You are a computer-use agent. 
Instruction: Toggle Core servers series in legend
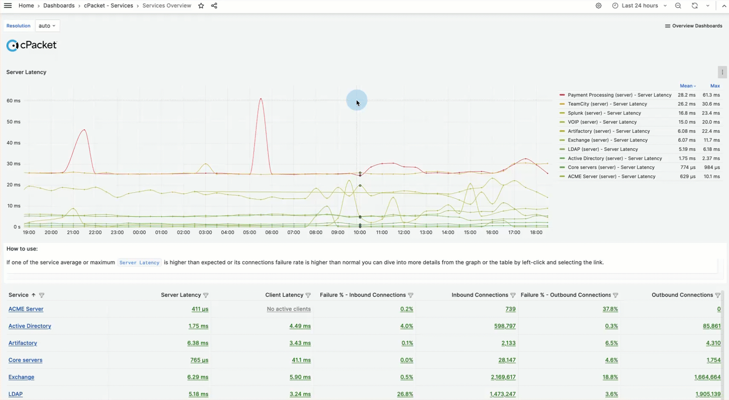point(611,167)
